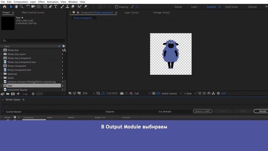Viewport: 268px width, 151px height.
Task: Toggle transparency grid in viewer
Action: click(x=158, y=93)
